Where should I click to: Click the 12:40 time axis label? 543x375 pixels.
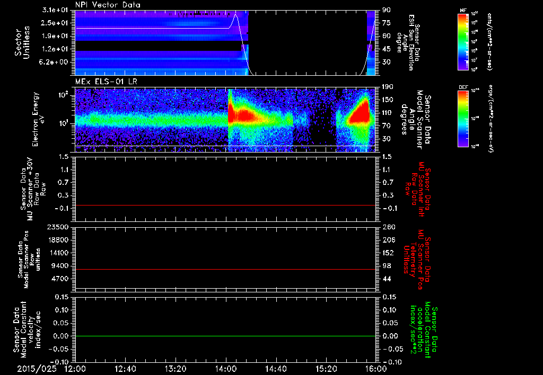pos(125,369)
